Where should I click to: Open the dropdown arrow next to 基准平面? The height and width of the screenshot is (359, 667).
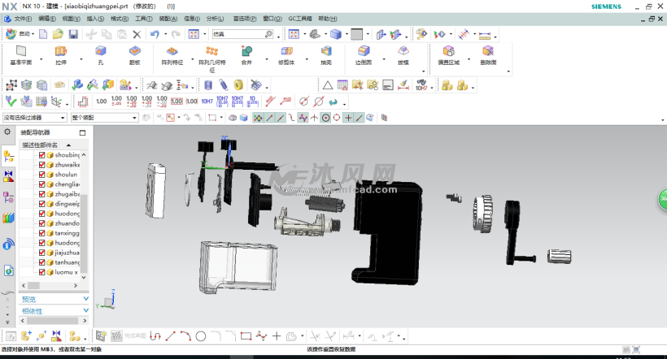[x=41, y=59]
